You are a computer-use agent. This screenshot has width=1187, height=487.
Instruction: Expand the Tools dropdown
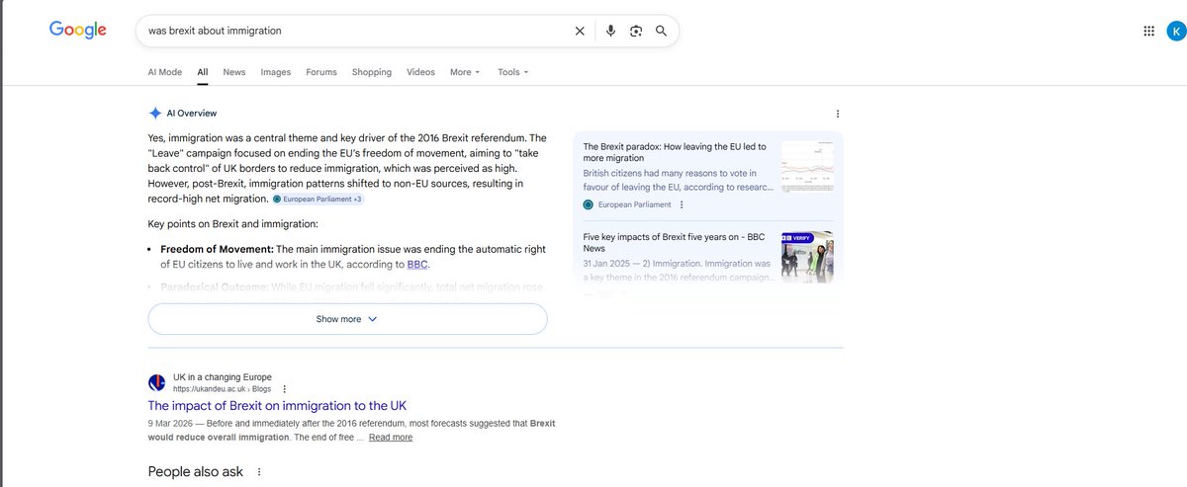coord(513,72)
